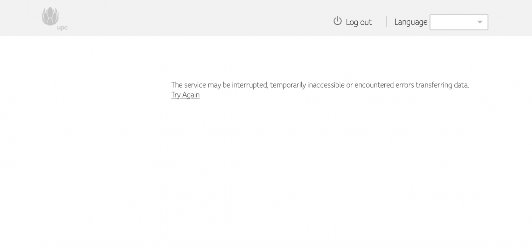532x248 pixels.
Task: Click the empty field area of Language selector
Action: tap(451, 22)
